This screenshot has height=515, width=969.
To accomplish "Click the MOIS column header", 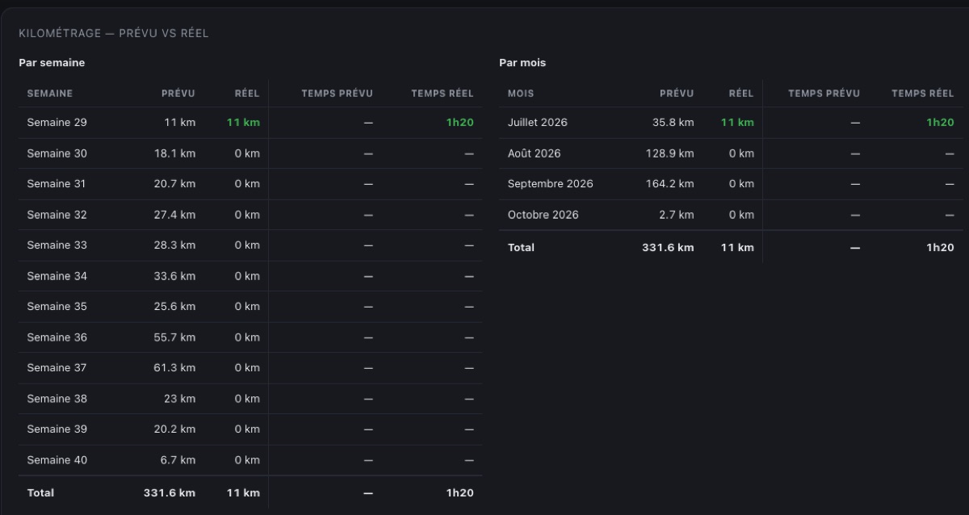I will pyautogui.click(x=521, y=94).
